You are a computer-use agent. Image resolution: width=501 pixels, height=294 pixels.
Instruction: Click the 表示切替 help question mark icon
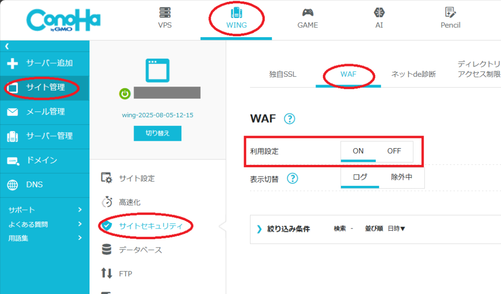click(x=292, y=179)
